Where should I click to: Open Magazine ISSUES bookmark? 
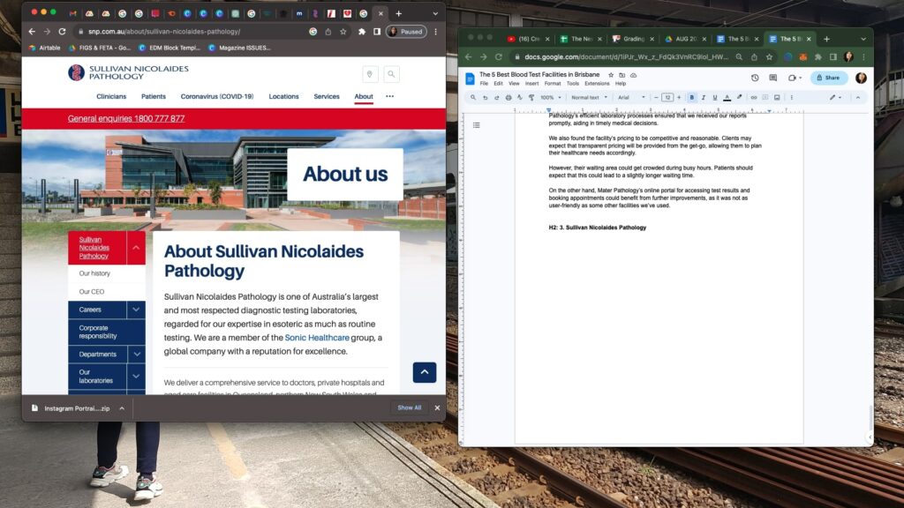[x=239, y=48]
